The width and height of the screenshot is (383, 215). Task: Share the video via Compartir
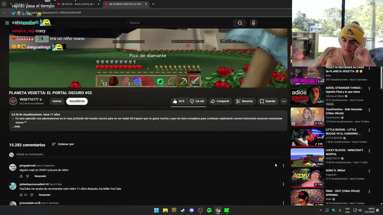(x=220, y=101)
